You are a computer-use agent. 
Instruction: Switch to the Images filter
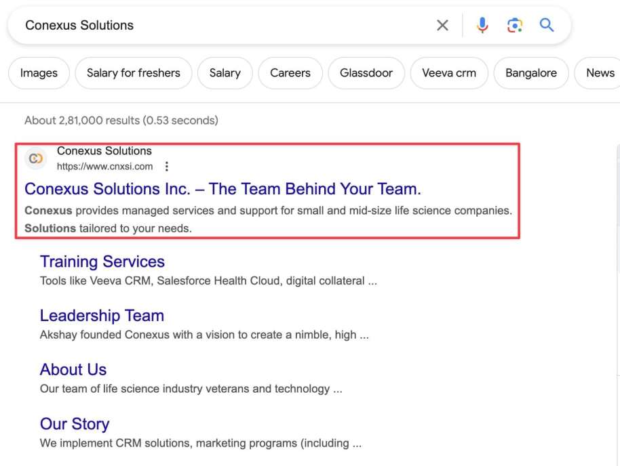click(39, 73)
